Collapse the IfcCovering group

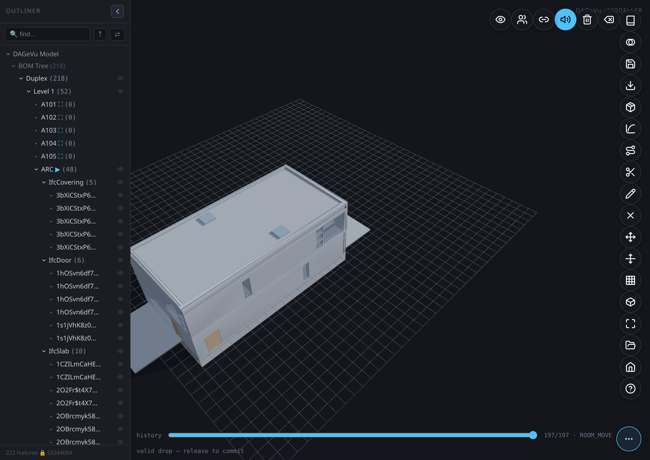tap(44, 182)
